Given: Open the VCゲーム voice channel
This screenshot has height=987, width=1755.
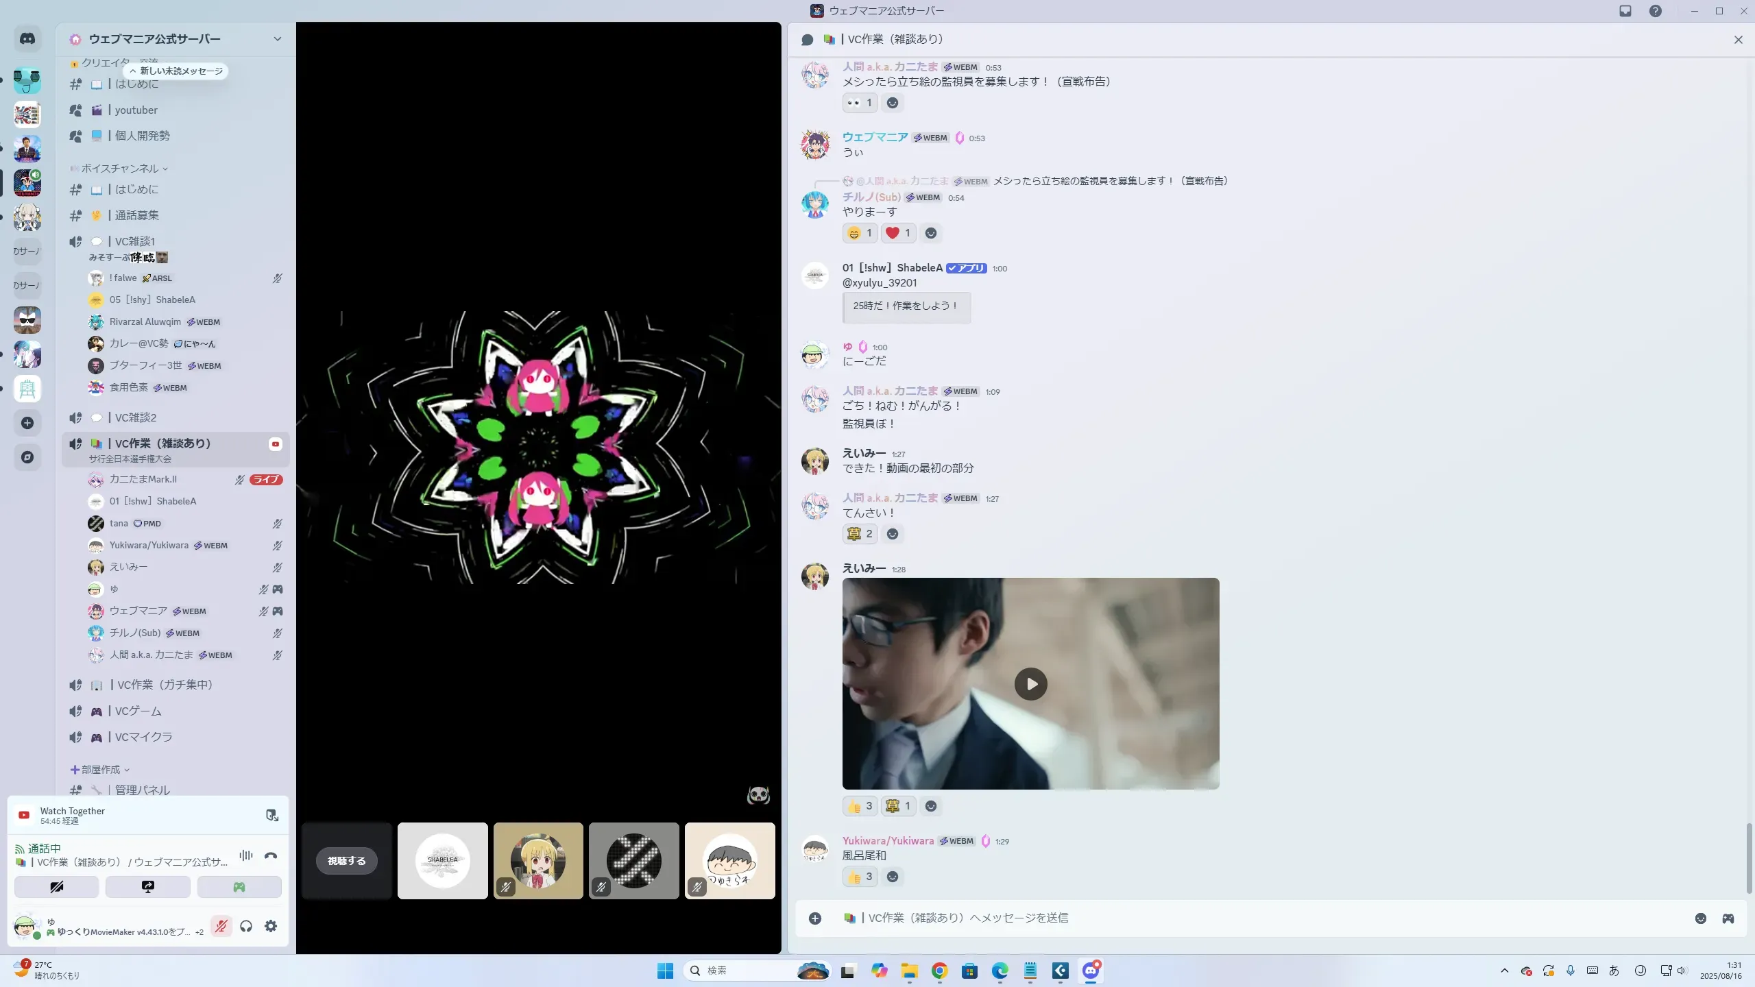Looking at the screenshot, I should coord(138,711).
